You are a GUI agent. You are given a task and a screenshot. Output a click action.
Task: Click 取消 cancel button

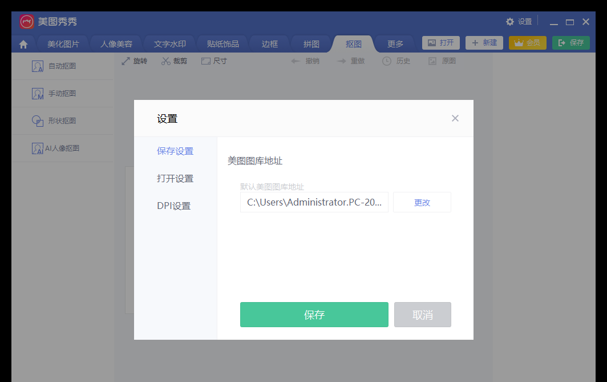click(422, 315)
